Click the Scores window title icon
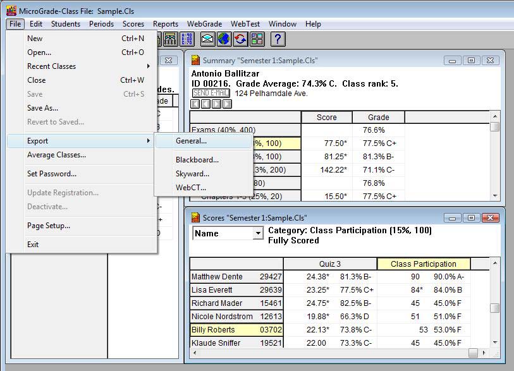This screenshot has width=514, height=371. tap(196, 217)
